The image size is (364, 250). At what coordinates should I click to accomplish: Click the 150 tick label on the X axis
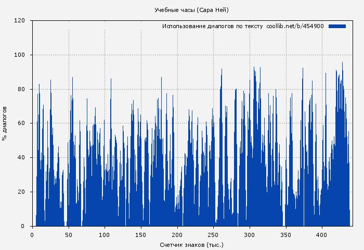click(141, 234)
